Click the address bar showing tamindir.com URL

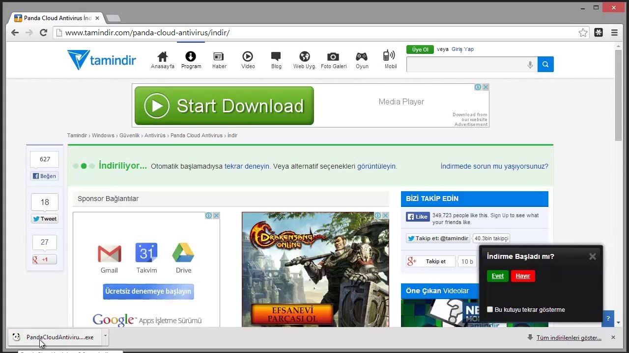coord(314,33)
